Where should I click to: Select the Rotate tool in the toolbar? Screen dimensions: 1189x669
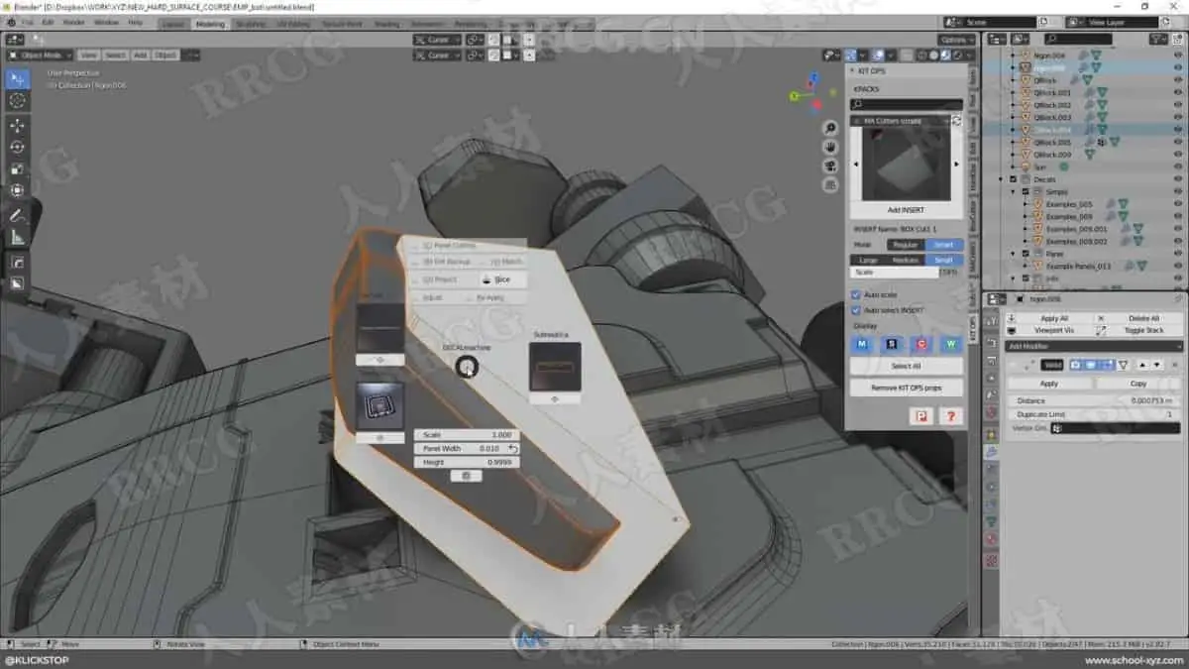click(x=18, y=147)
